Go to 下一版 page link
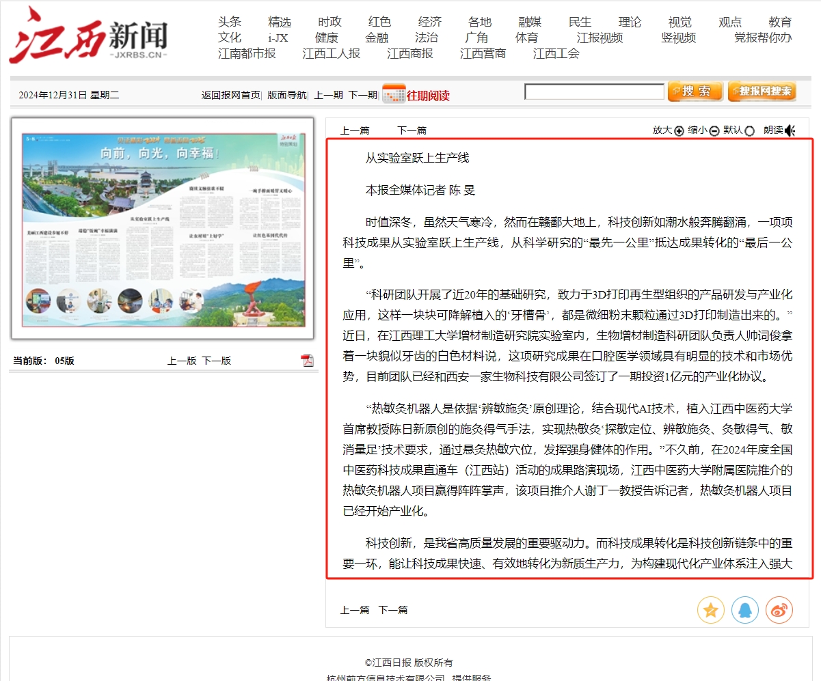 pos(216,361)
